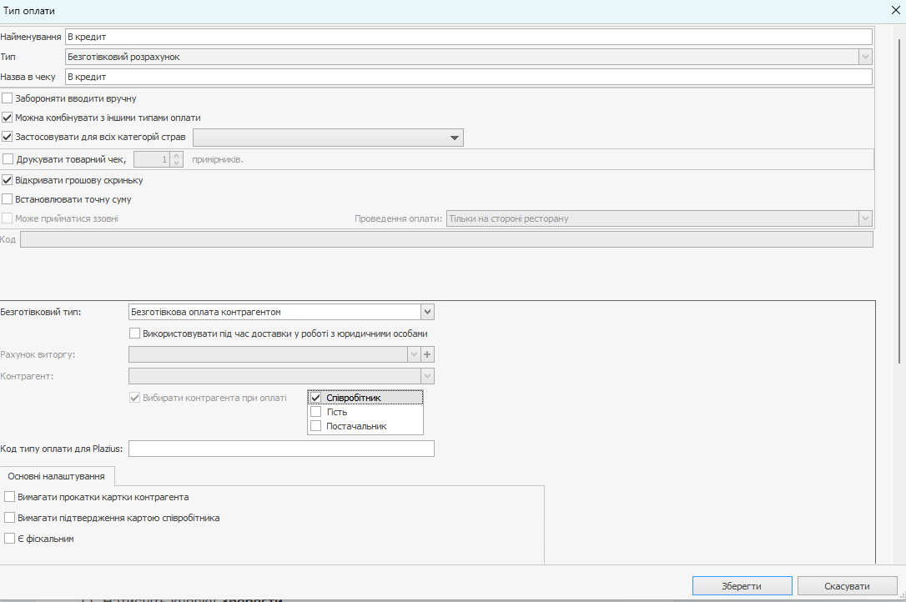Expand the Безготівковий тип dropdown
Viewport: 906px width, 602px height.
pyautogui.click(x=427, y=312)
